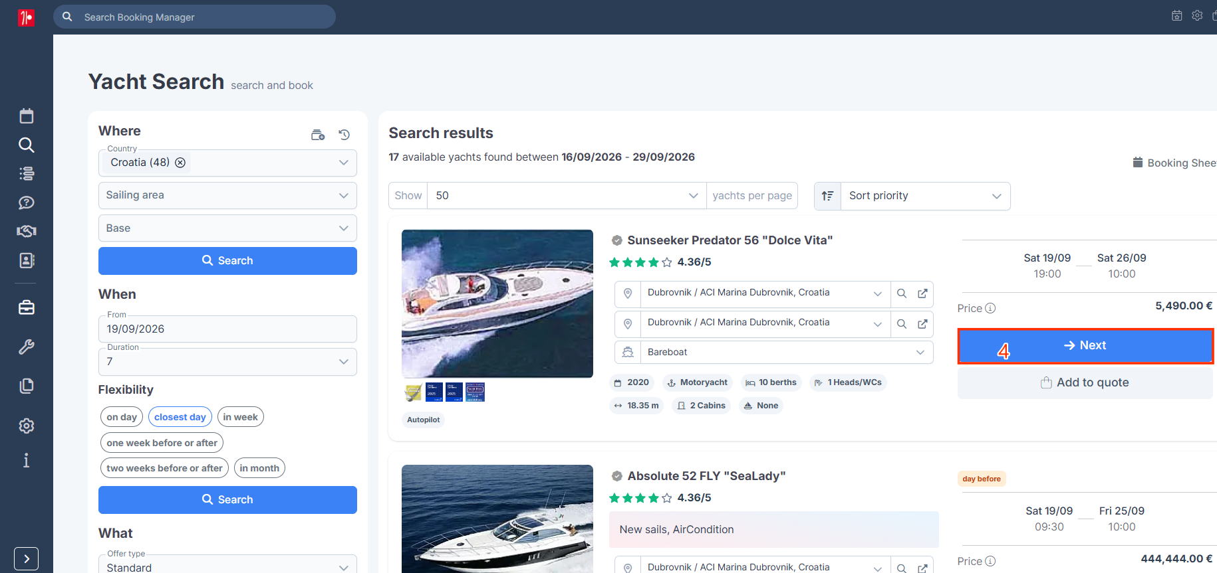1217x573 pixels.
Task: Click the 10 berths tag
Action: click(771, 382)
